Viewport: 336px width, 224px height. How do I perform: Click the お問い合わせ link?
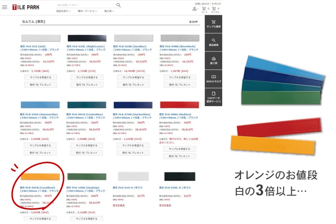202,4
